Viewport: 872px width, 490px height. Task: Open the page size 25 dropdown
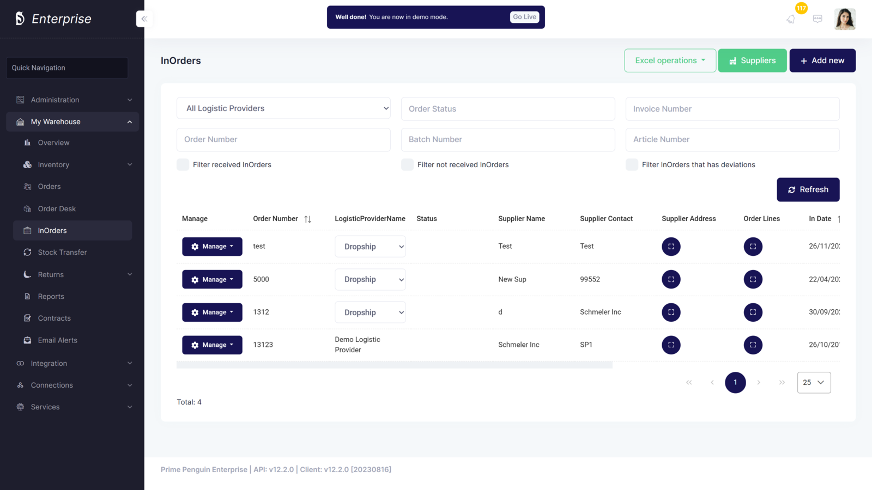(814, 382)
